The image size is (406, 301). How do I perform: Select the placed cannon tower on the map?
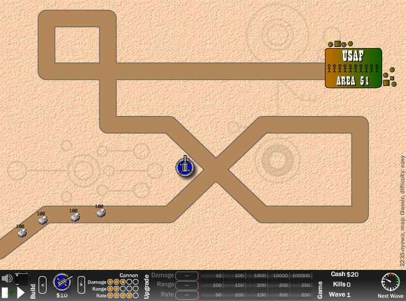point(185,167)
